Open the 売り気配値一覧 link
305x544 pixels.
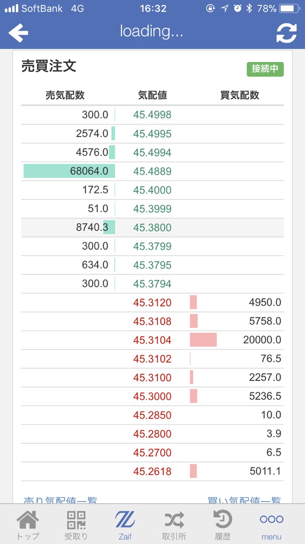[x=60, y=500]
